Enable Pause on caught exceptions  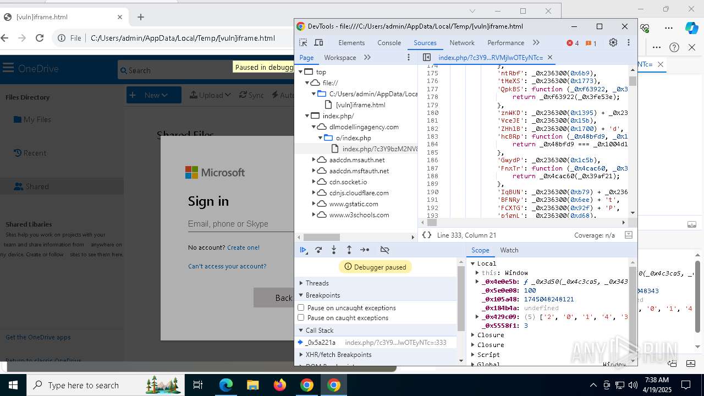point(301,317)
